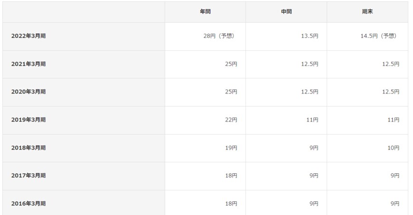This screenshot has width=413, height=215.
Task: Select the 22円 annual dividend value
Action: point(231,120)
